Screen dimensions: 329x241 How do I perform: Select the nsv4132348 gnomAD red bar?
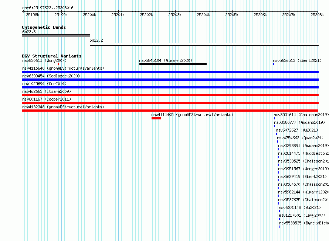[170, 111]
